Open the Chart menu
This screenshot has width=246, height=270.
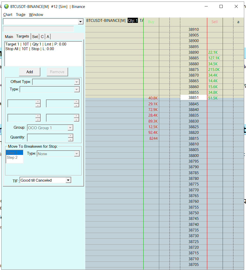click(x=8, y=15)
